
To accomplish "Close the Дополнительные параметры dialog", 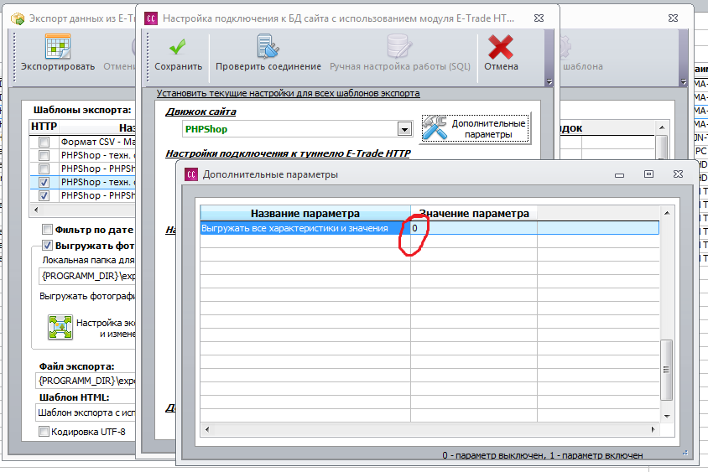I will coord(678,174).
